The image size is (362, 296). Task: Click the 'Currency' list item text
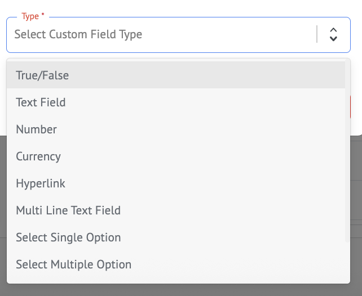(x=38, y=156)
